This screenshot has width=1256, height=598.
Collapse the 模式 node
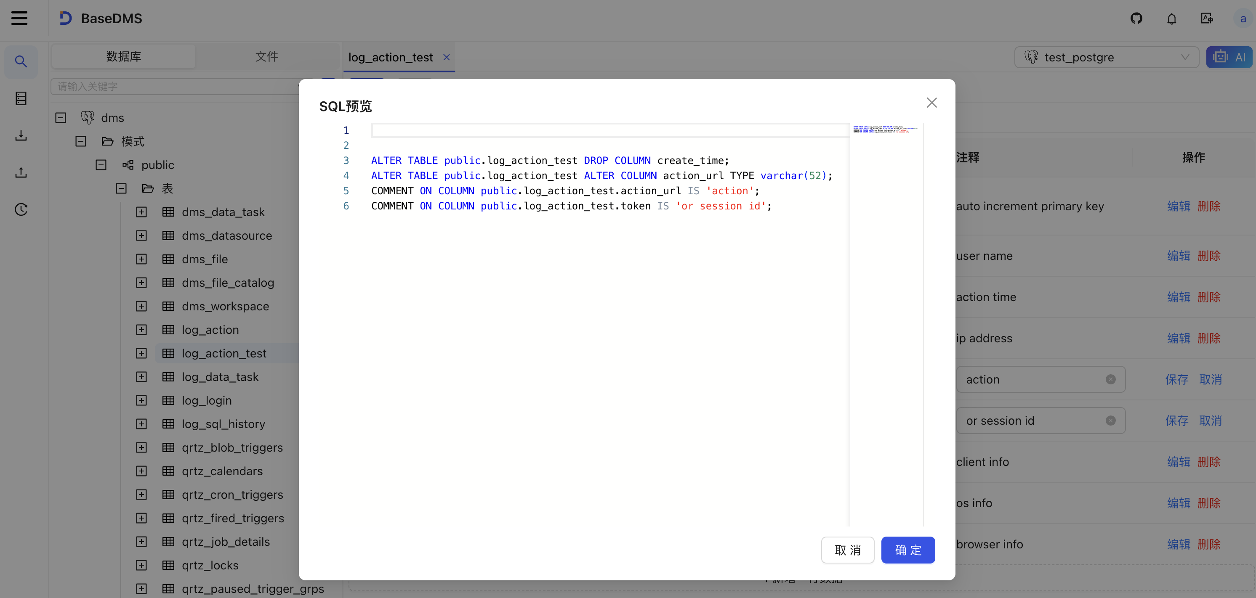click(x=81, y=141)
